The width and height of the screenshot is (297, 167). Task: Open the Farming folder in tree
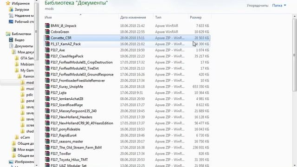pos(29,76)
